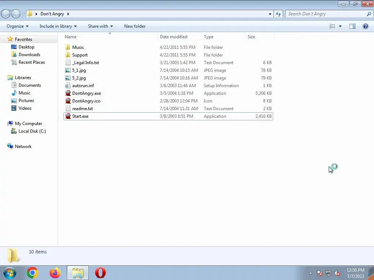Open Include in library dropdown
This screenshot has height=280, width=374.
(58, 26)
